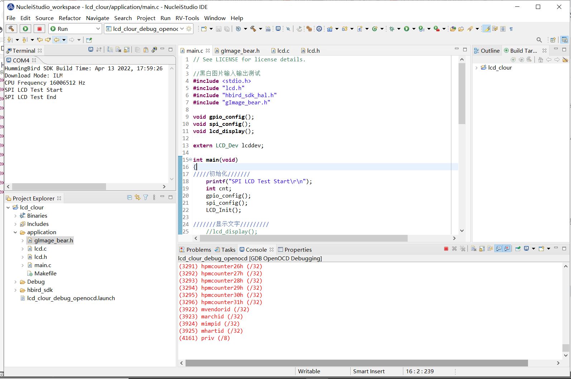This screenshot has height=379, width=571.
Task: Click the green Launch run button
Action: (x=25, y=29)
